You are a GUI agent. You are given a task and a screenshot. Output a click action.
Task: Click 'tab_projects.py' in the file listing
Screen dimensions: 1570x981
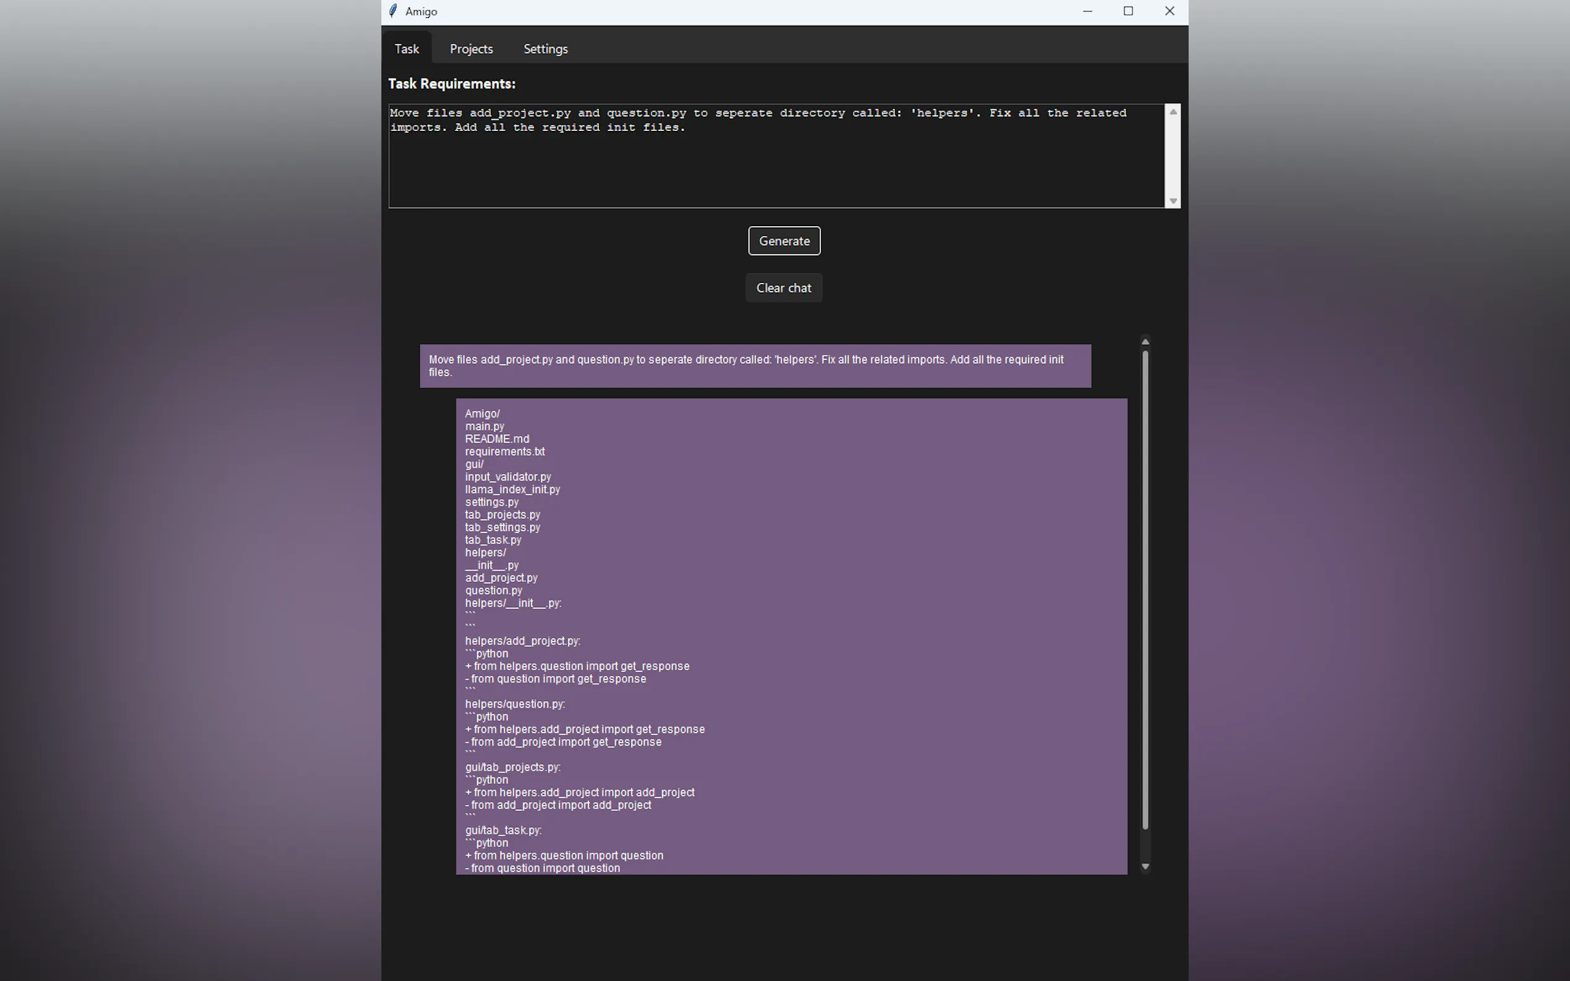click(503, 515)
